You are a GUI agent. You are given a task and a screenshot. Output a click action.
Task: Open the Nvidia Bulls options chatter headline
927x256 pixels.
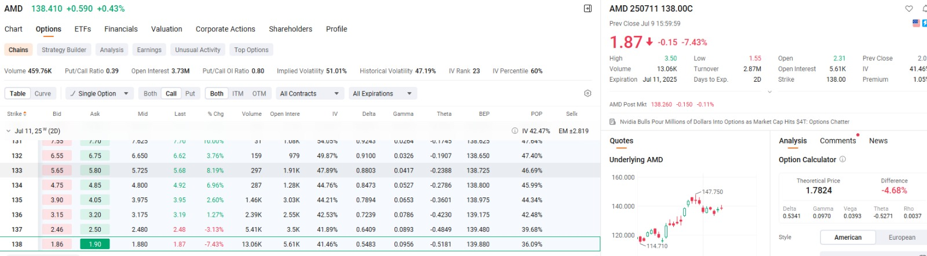pyautogui.click(x=734, y=122)
